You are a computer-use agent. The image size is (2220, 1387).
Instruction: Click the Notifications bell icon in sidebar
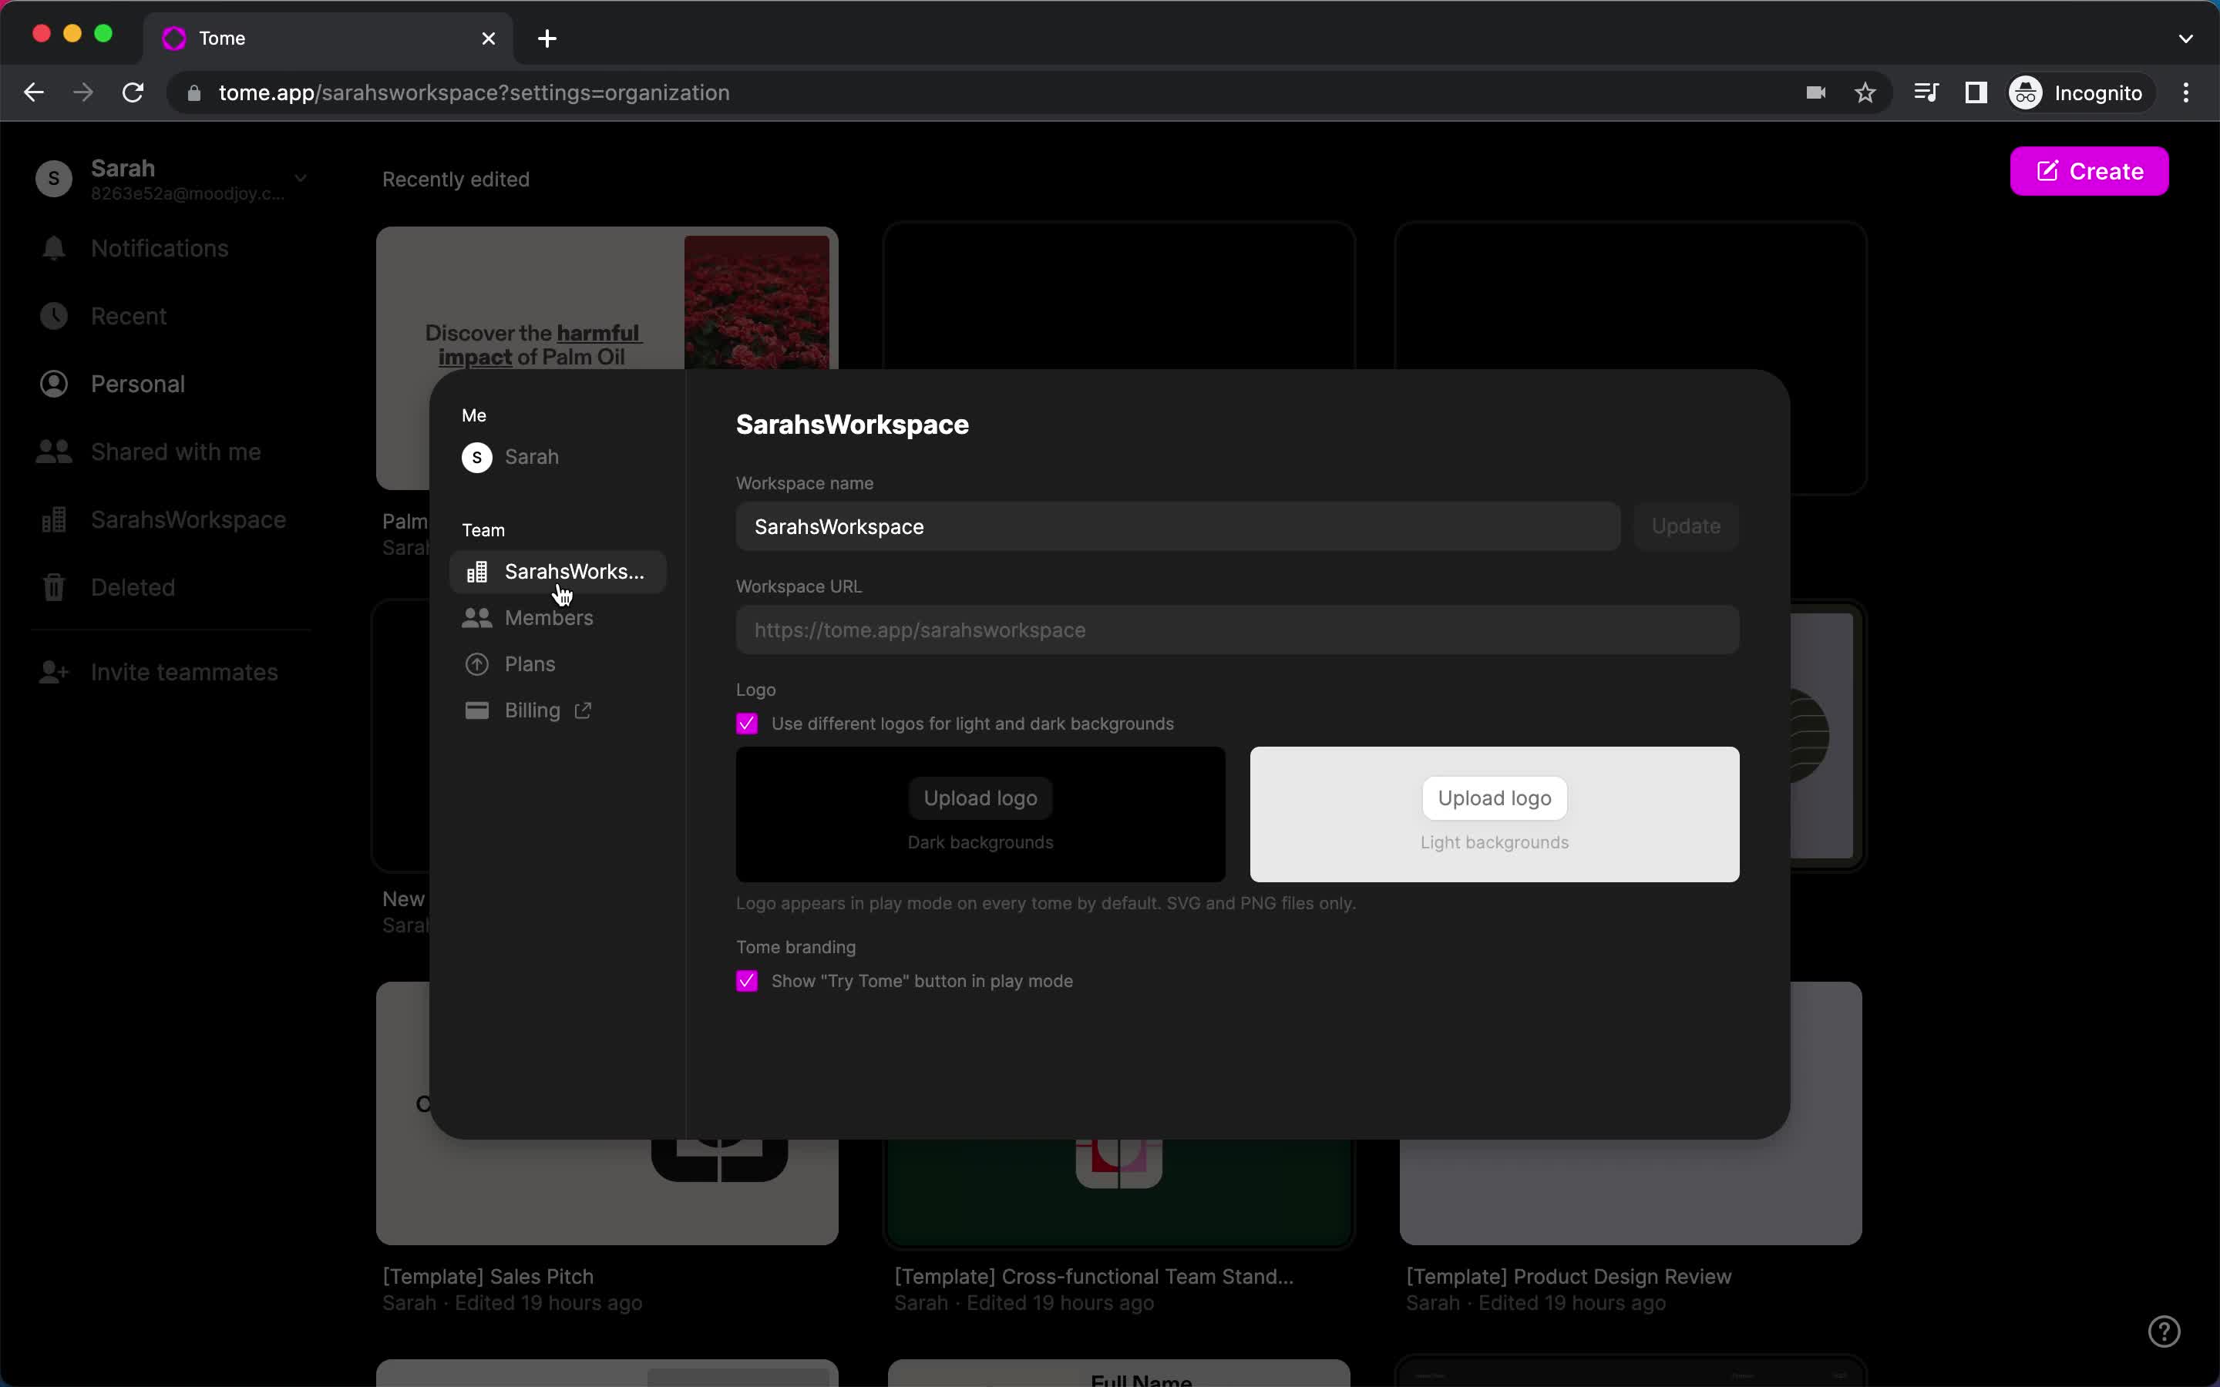tap(53, 249)
